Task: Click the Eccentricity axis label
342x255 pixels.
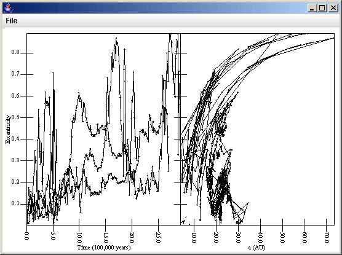Action: (8, 129)
